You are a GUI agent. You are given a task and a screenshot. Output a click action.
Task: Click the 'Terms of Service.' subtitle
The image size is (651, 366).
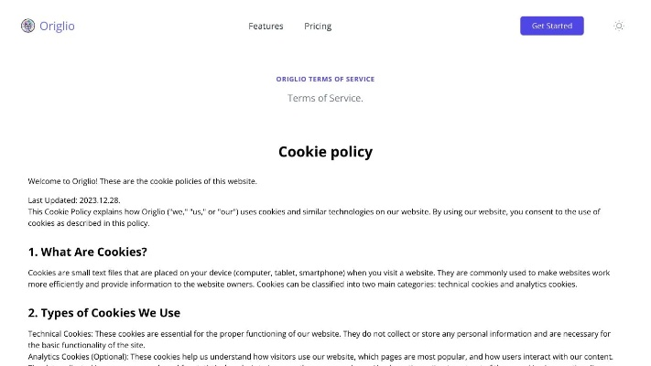pyautogui.click(x=325, y=98)
